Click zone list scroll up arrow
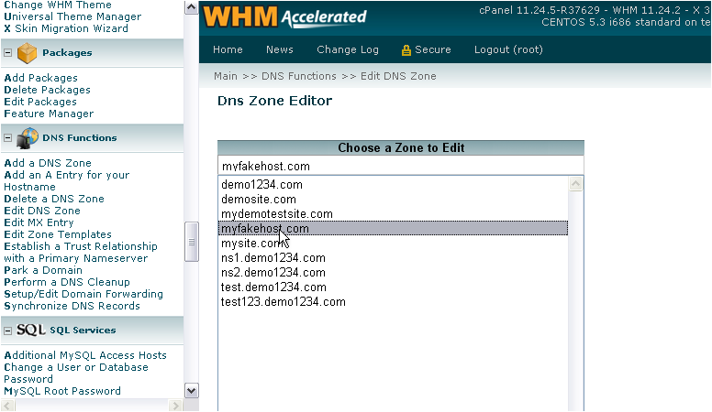Viewport: 712px width, 412px height. (576, 184)
